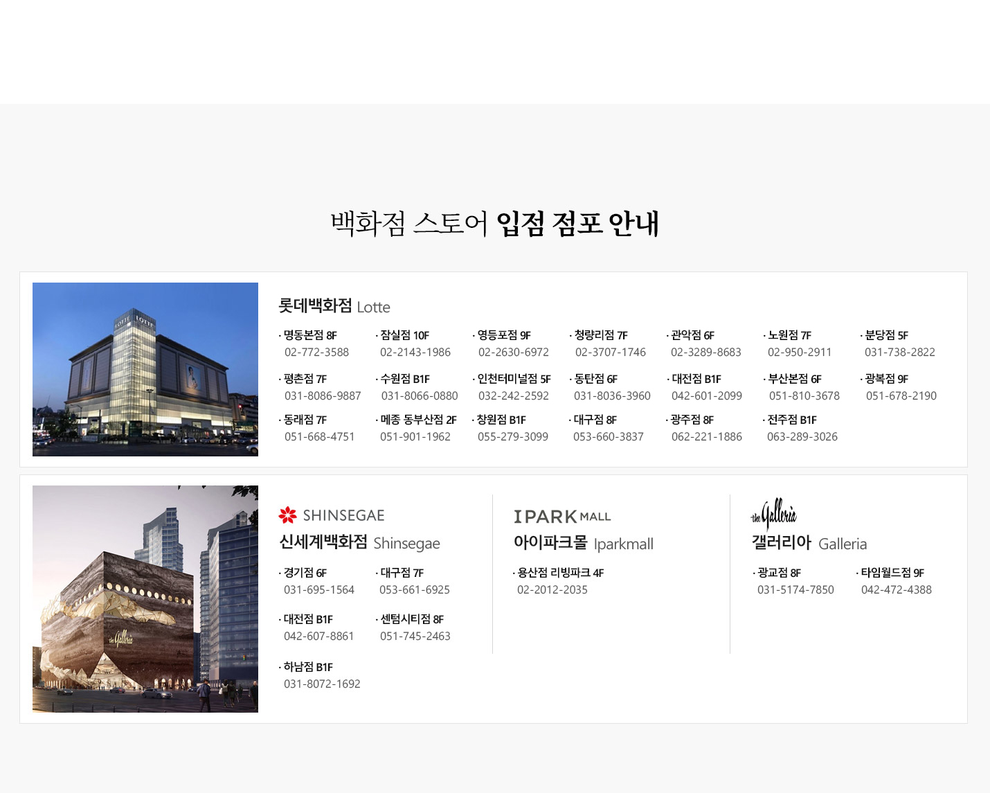The height and width of the screenshot is (793, 990).
Task: Click the 전주점 B1F store name
Action: point(792,420)
